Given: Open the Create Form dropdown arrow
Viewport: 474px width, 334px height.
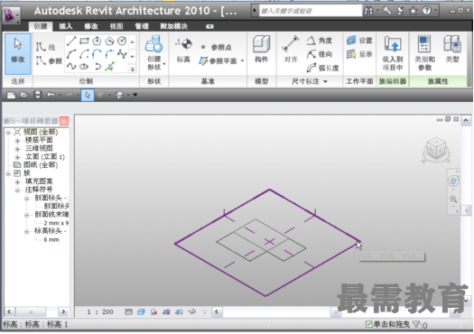Looking at the screenshot, I should (x=164, y=63).
